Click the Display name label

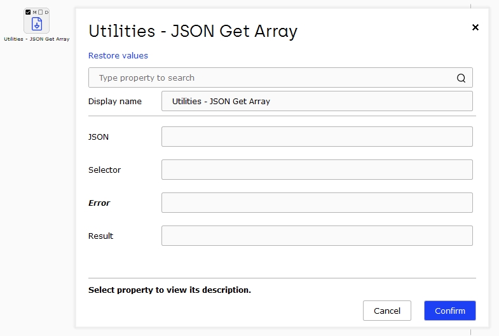coord(115,101)
